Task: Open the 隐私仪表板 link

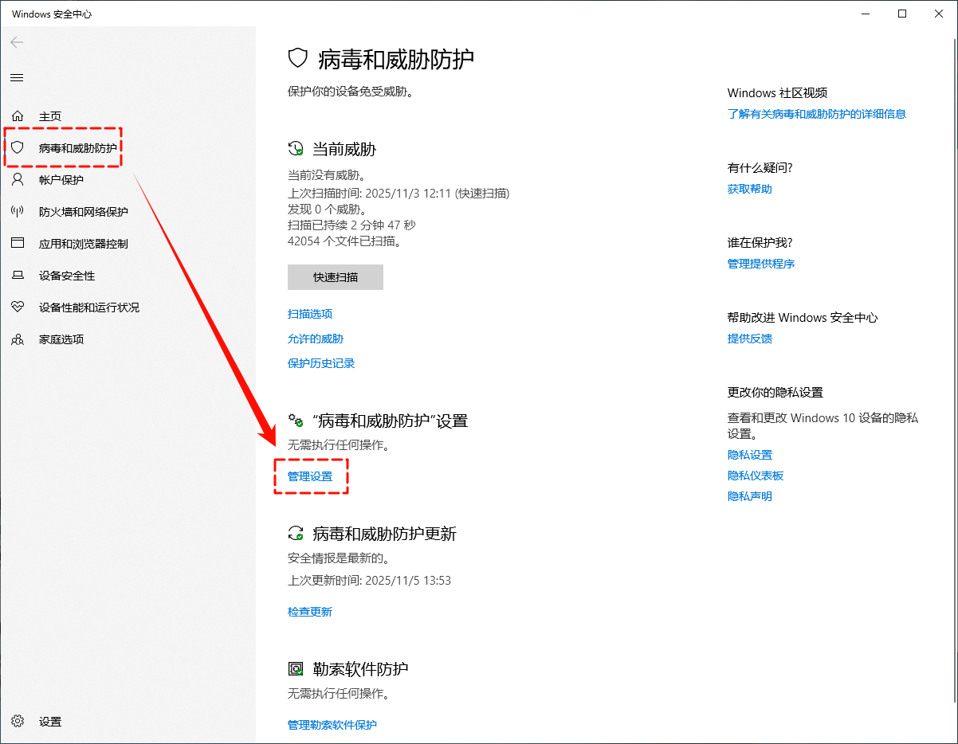Action: [x=756, y=475]
